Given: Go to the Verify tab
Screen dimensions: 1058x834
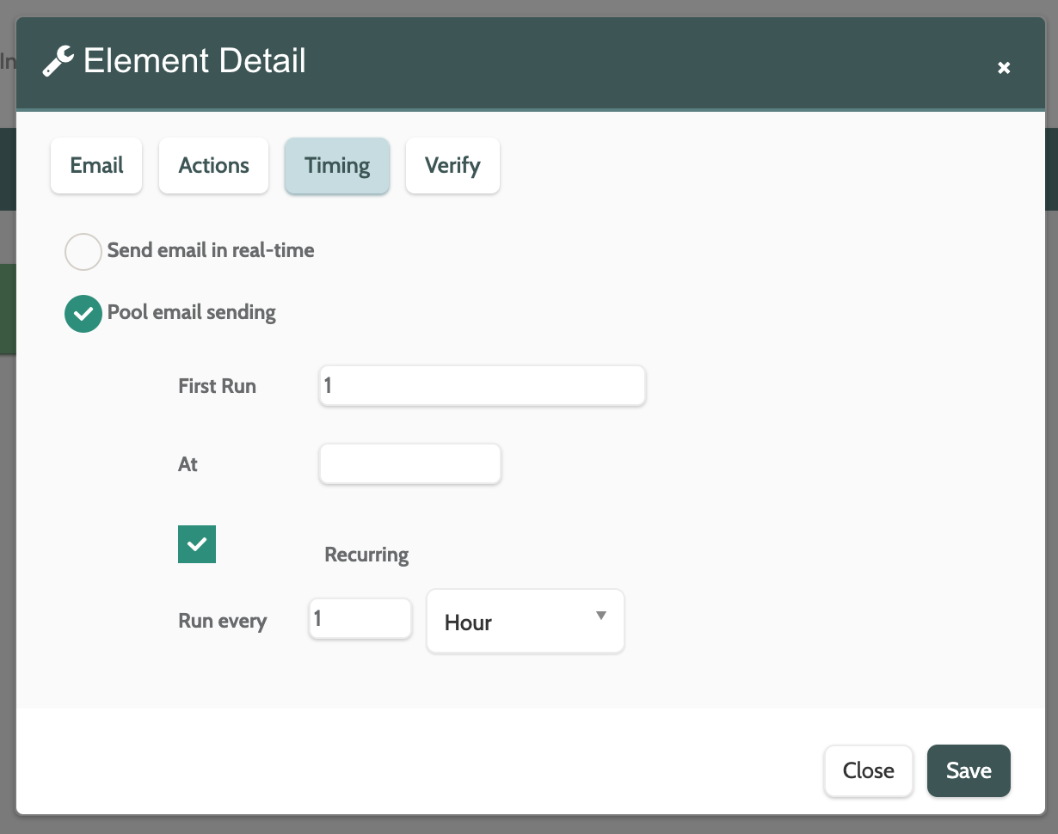Looking at the screenshot, I should click(452, 166).
